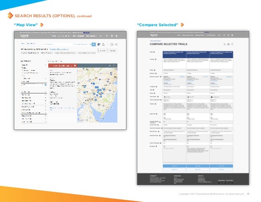Click the share icon in the map panel header
Screen dimensions: 261x202
pos(110,66)
